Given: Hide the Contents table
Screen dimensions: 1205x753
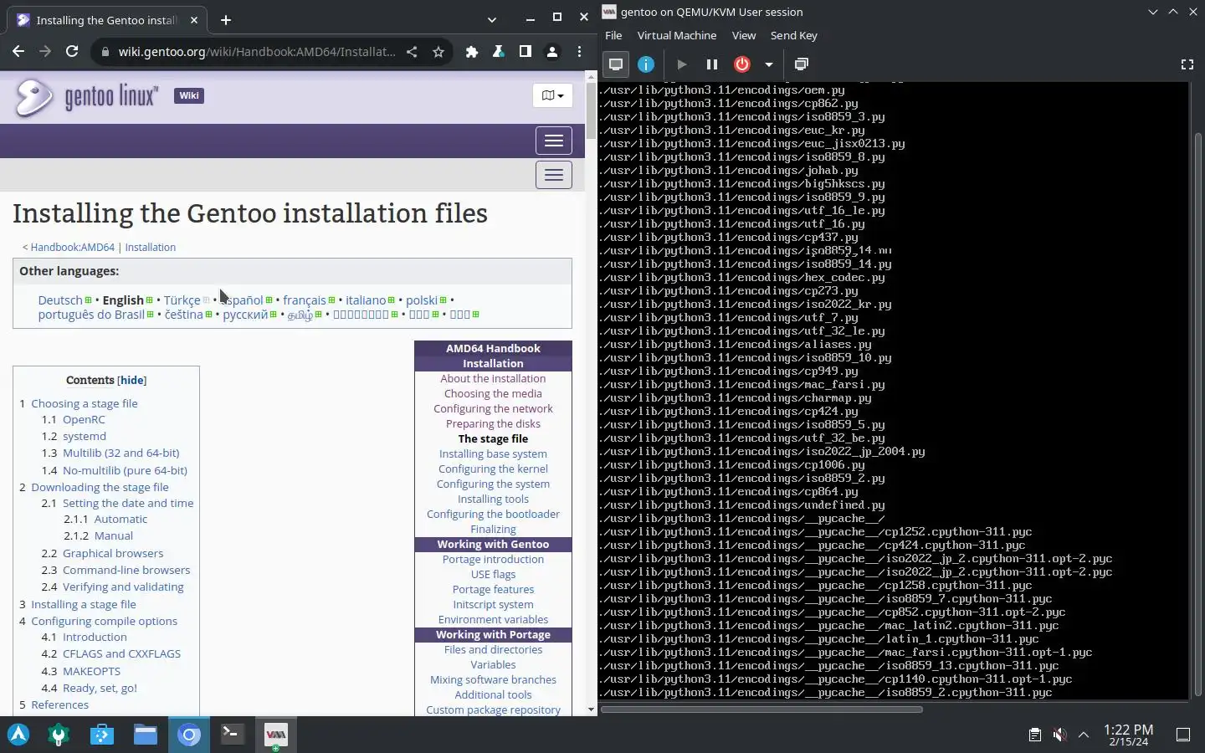Looking at the screenshot, I should (132, 380).
